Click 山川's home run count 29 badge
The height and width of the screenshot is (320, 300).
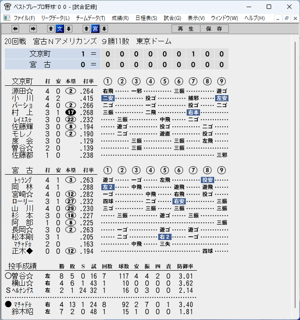71,208
